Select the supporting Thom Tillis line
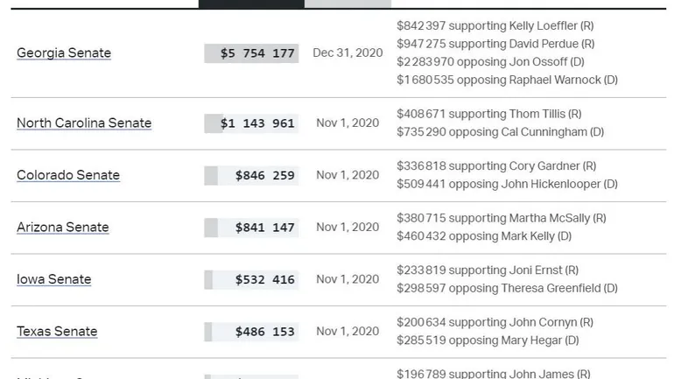The image size is (674, 379). [x=488, y=114]
